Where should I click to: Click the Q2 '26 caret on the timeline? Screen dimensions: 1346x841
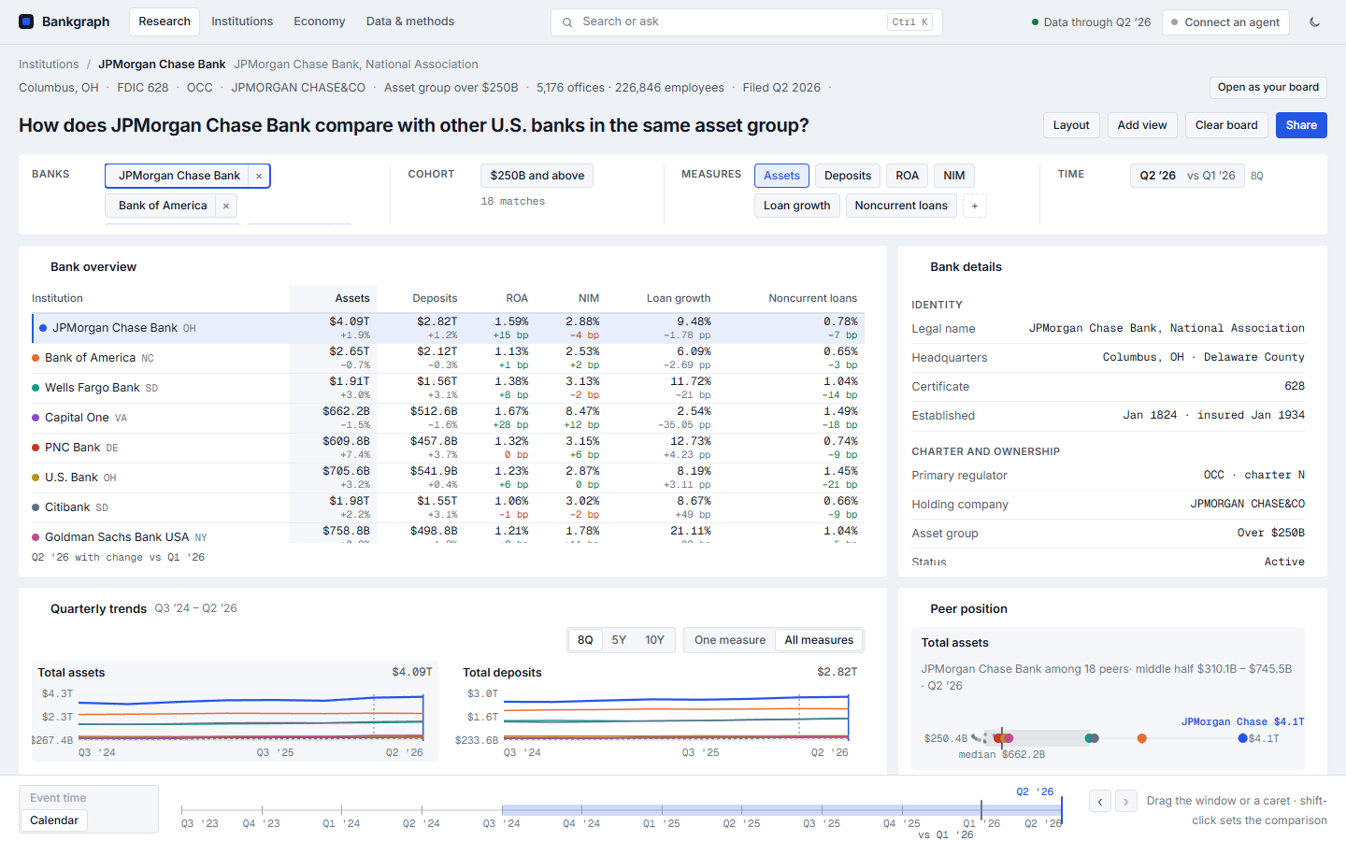pyautogui.click(x=1061, y=809)
